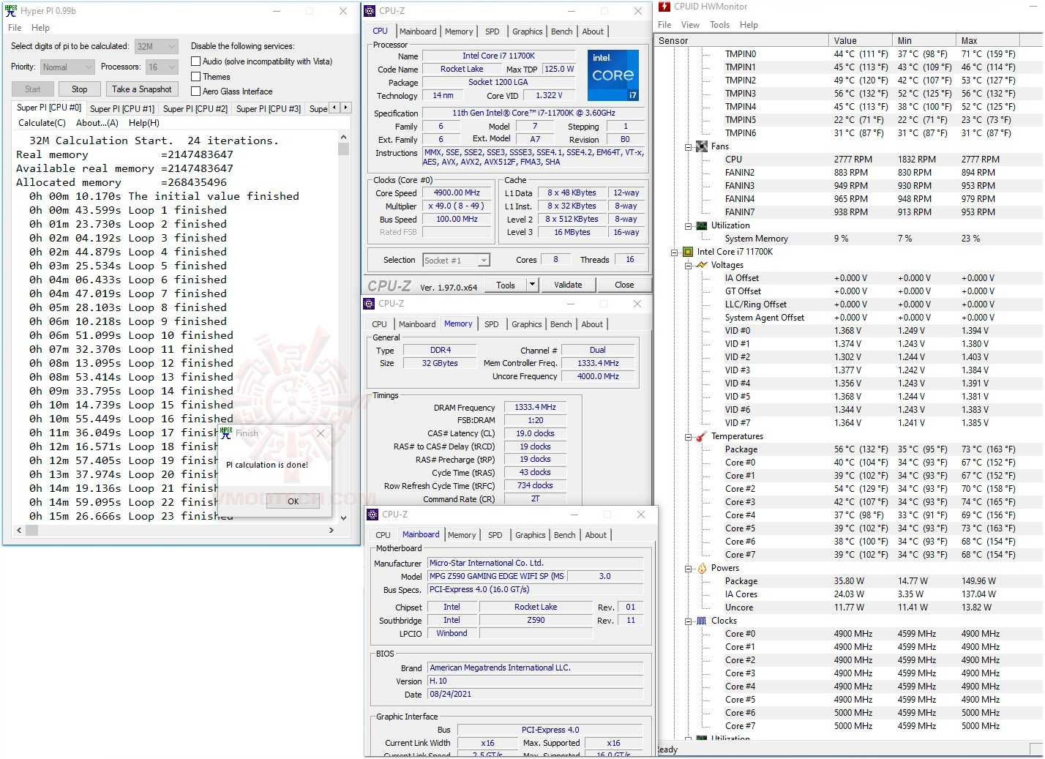Click the Clocks icon in HWMonitor
This screenshot has height=759, width=1045.
pos(702,621)
